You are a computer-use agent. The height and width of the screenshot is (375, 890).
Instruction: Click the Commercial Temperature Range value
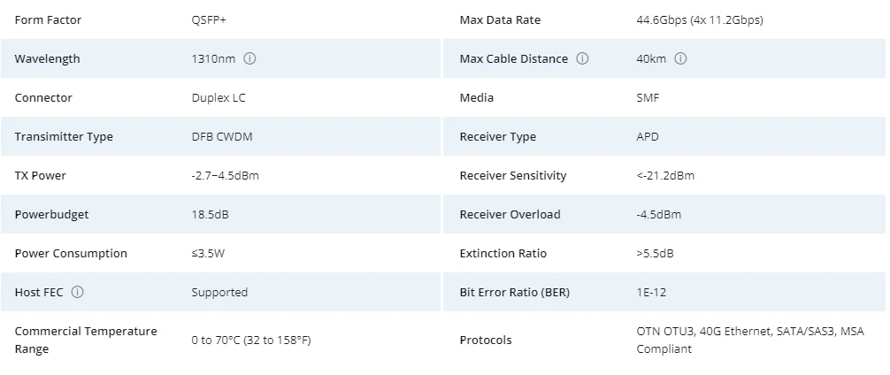tap(251, 341)
